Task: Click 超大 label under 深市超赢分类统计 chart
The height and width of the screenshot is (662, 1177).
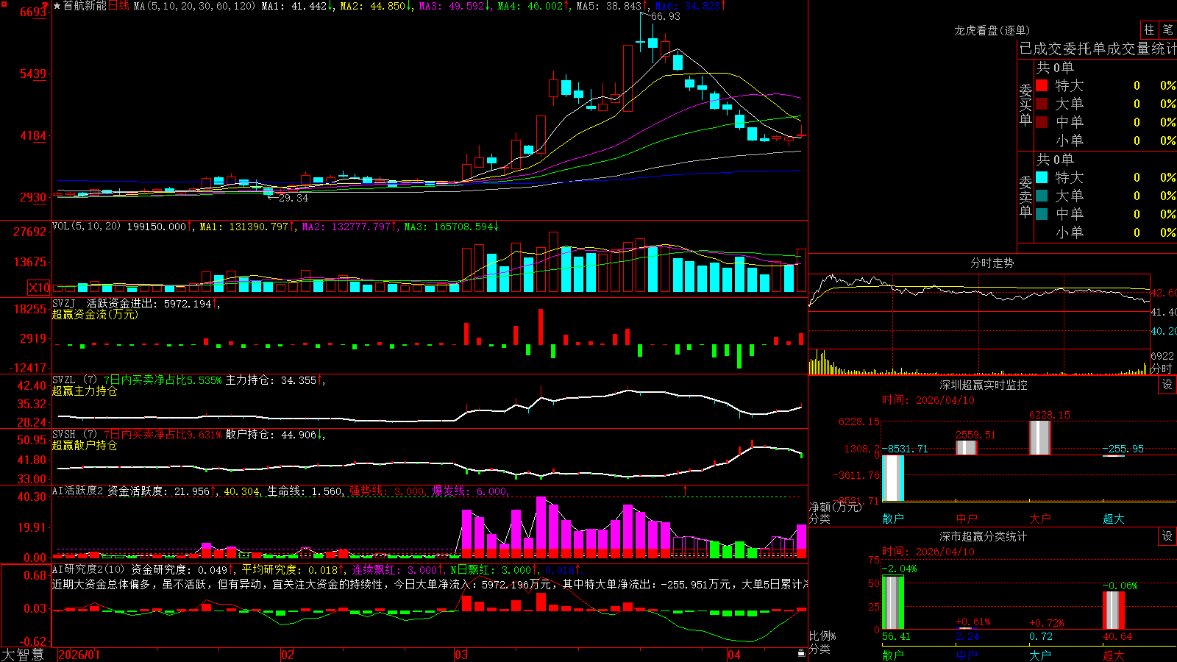Action: pyautogui.click(x=1114, y=655)
